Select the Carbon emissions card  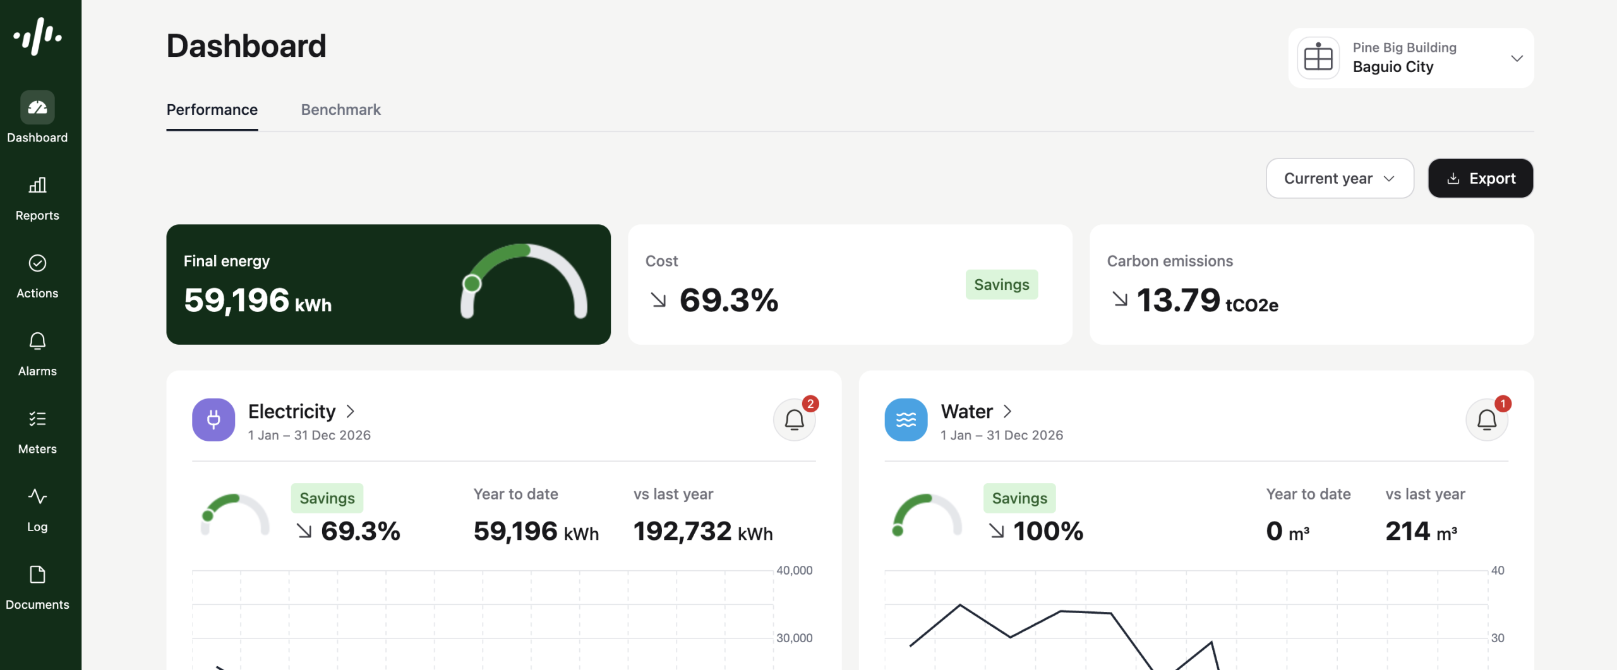pos(1311,284)
